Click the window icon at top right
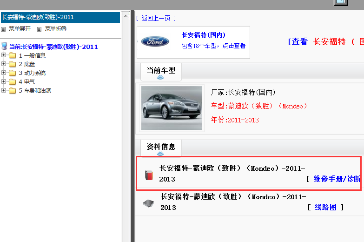The height and width of the screenshot is (242, 364). pos(341,2)
